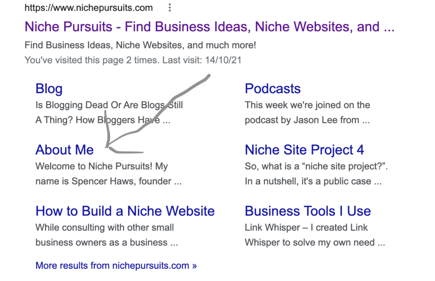
Task: Click the 'You've visited this page 2 times' note
Action: pos(133,60)
